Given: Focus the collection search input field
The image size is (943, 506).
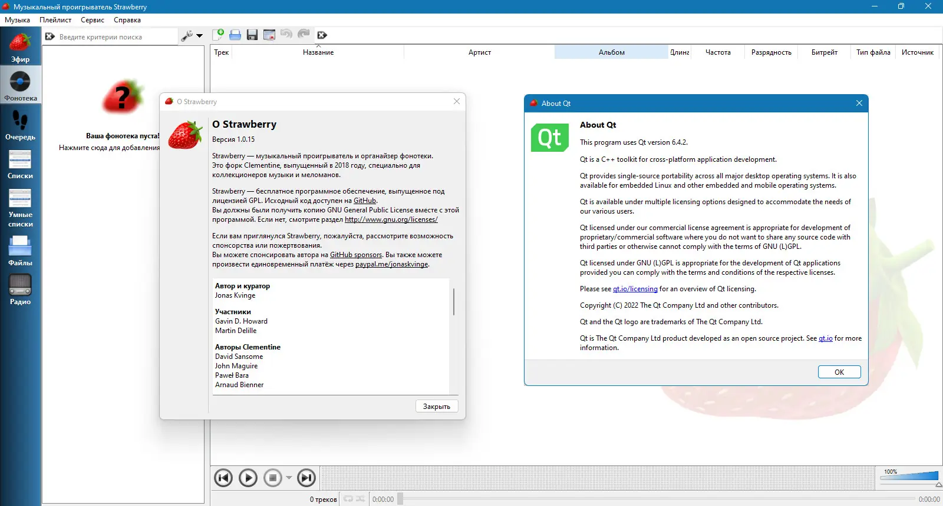Looking at the screenshot, I should pos(117,36).
